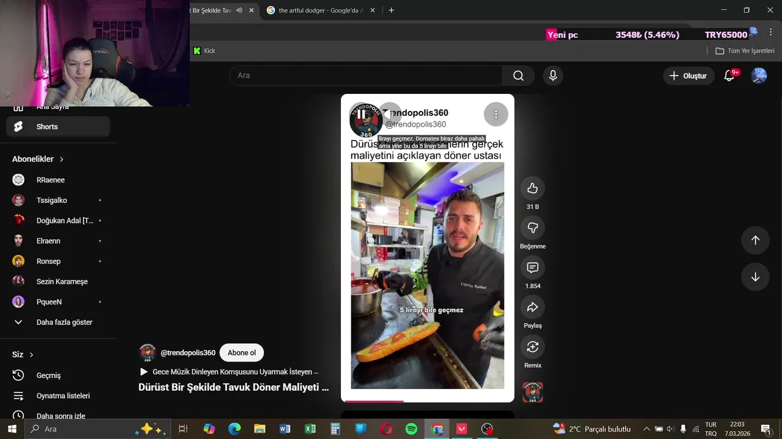
Task: Open the Windows action center notifications
Action: tap(766, 429)
